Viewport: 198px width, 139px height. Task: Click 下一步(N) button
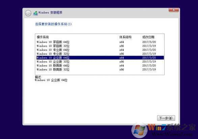click(166, 118)
